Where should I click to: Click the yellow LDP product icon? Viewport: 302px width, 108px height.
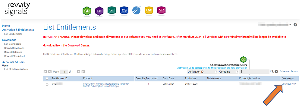(x=149, y=10)
